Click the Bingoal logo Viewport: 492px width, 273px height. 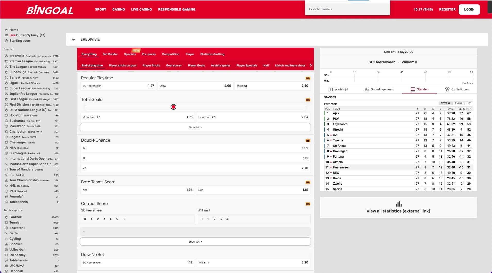click(50, 10)
